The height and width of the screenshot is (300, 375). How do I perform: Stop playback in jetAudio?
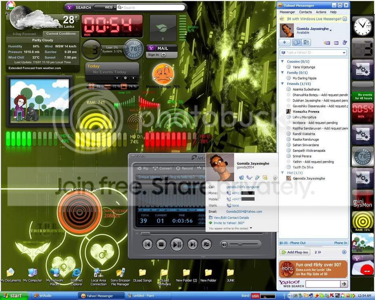[161, 244]
